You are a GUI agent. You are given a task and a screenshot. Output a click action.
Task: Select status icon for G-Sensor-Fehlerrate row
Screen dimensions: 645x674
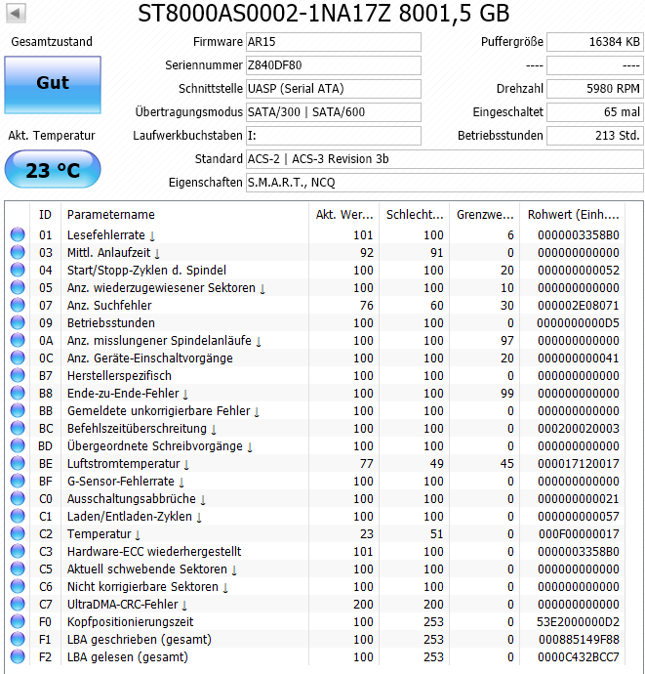click(18, 481)
